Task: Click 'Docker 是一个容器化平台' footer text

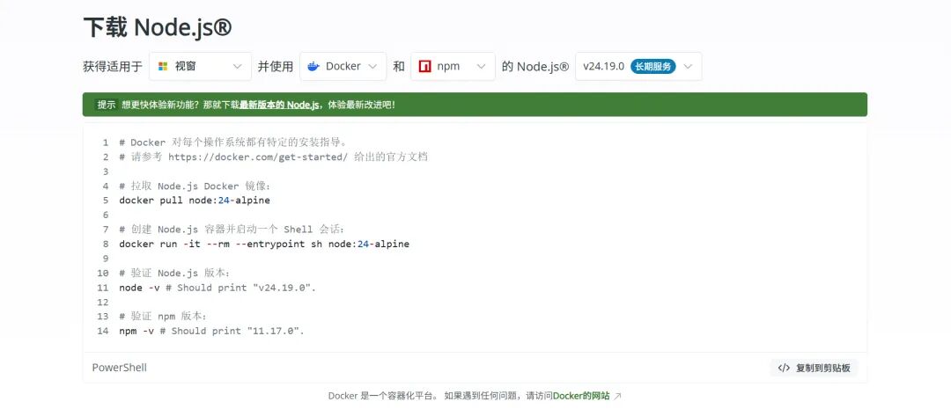Action: click(x=383, y=397)
